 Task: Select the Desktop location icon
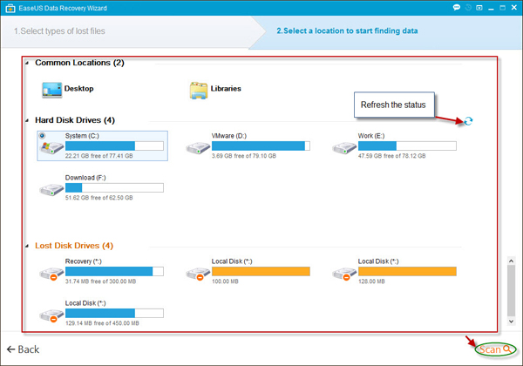51,89
